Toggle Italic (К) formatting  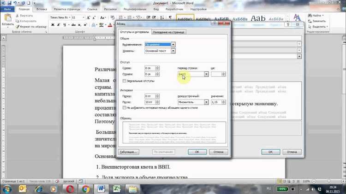click(x=59, y=25)
